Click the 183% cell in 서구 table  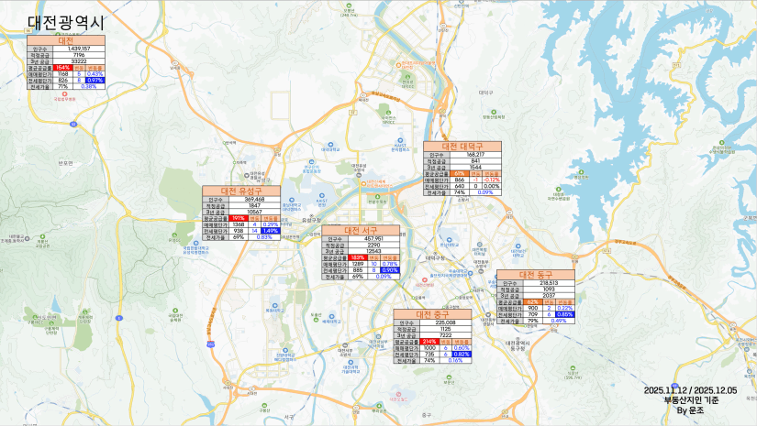tap(358, 257)
